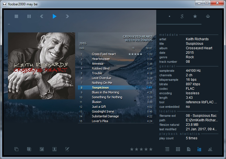Select track 7 Nothing On Me

pos(116,83)
